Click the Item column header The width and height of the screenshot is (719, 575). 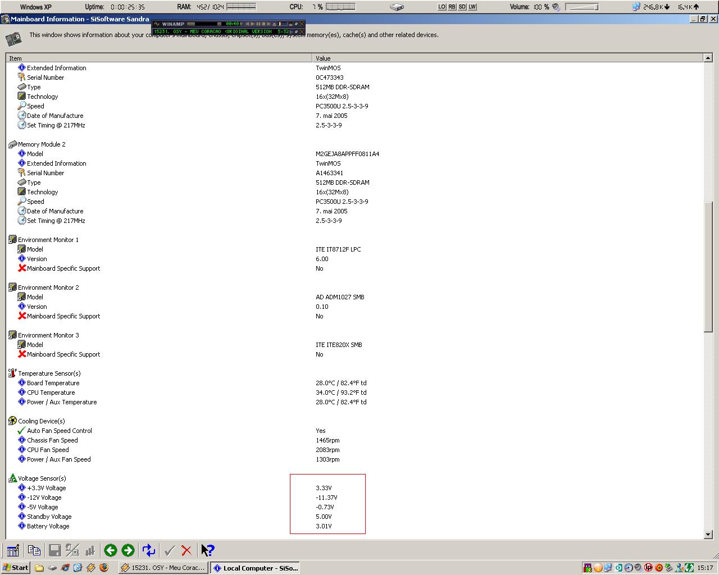pos(159,58)
